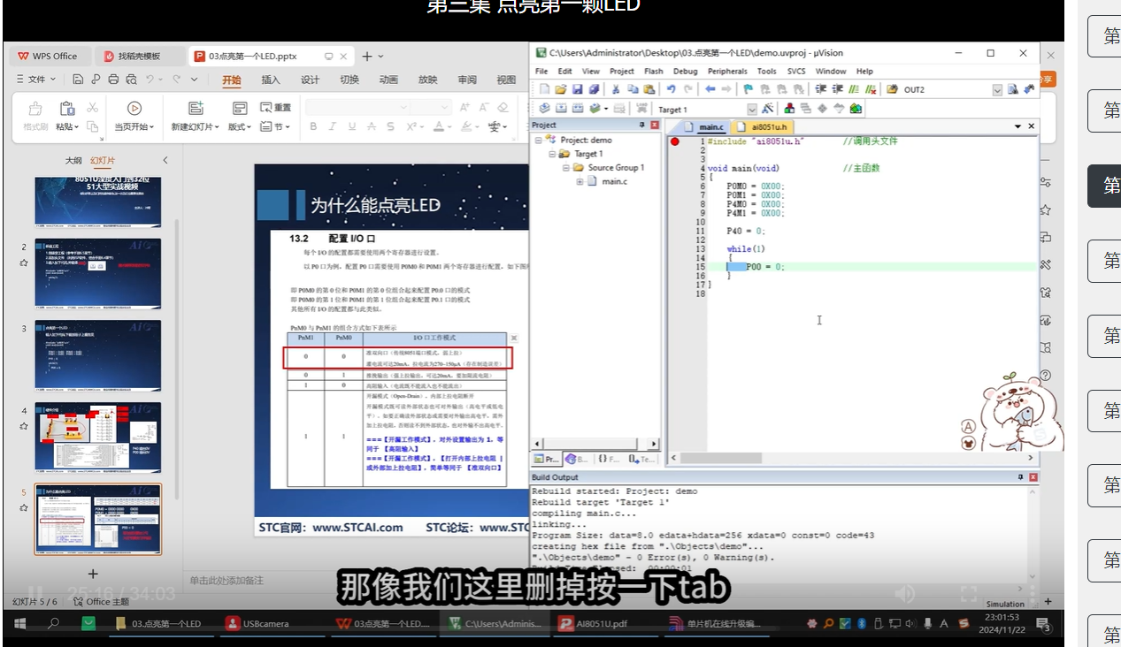The height and width of the screenshot is (647, 1121).
Task: Click the Comment selection icon in µVision
Action: (x=855, y=89)
